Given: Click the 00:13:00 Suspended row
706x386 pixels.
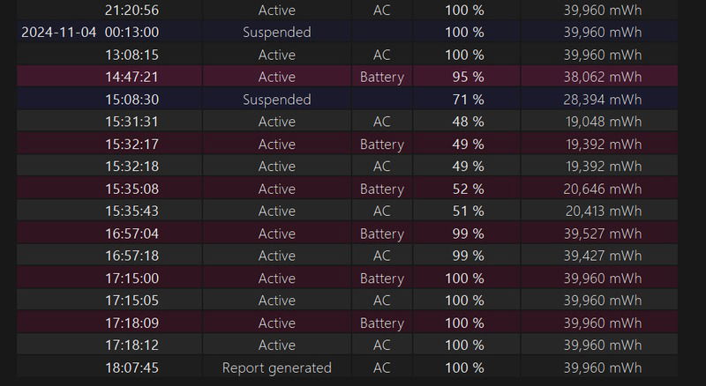Looking at the screenshot, I should click(347, 33).
